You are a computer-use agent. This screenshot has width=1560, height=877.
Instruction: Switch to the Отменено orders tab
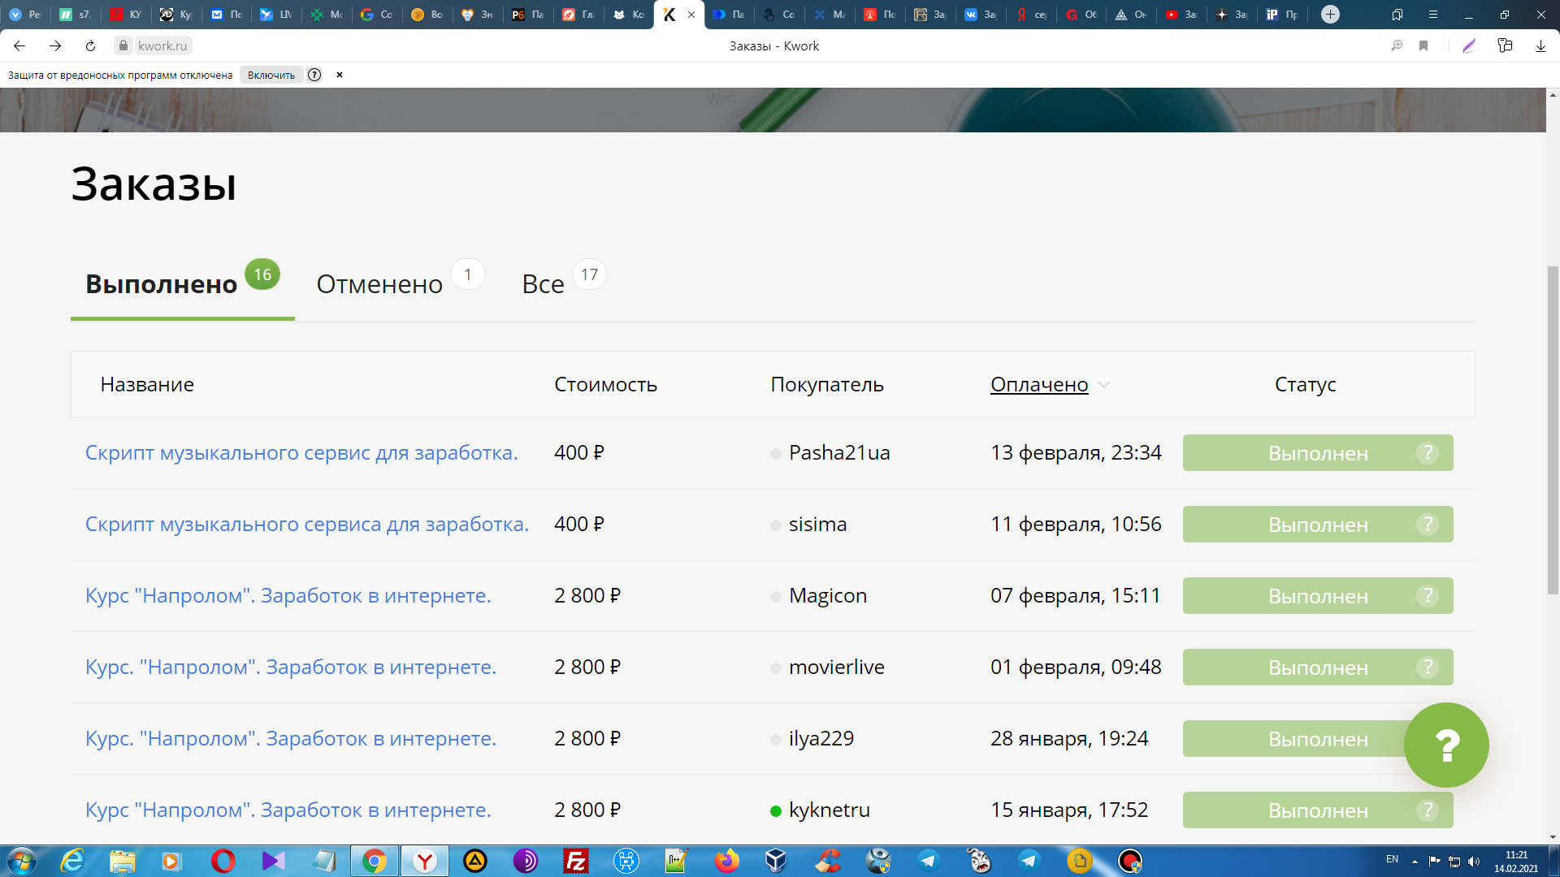[401, 284]
